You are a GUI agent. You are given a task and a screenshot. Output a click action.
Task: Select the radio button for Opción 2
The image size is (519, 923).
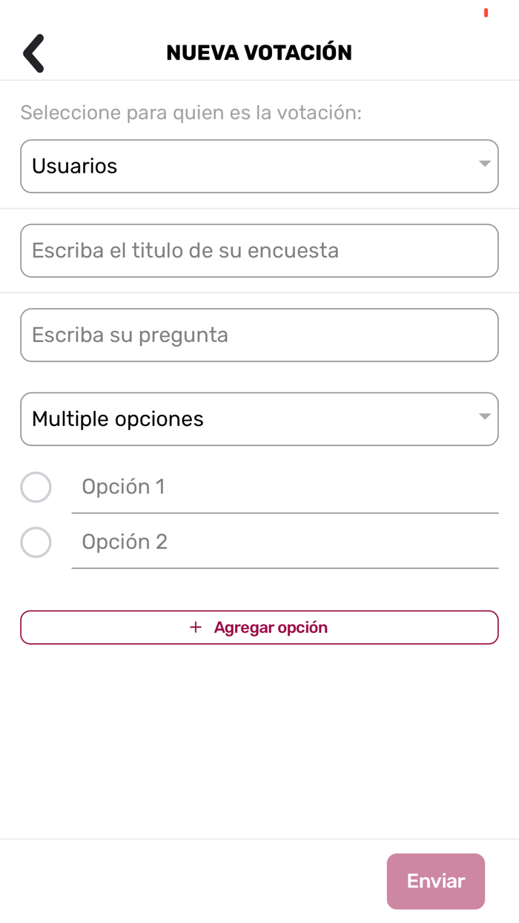coord(36,542)
